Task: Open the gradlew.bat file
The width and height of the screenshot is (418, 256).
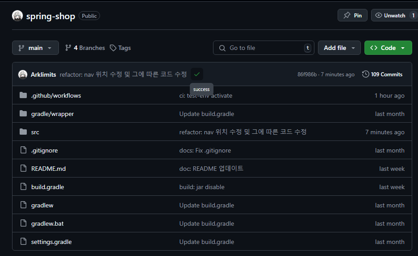Action: click(x=47, y=223)
